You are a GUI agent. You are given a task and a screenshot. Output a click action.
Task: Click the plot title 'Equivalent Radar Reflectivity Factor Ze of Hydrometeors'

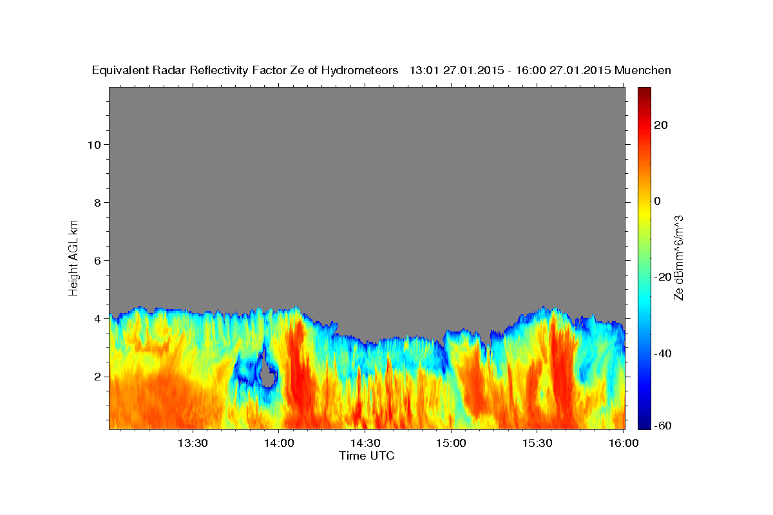(245, 70)
